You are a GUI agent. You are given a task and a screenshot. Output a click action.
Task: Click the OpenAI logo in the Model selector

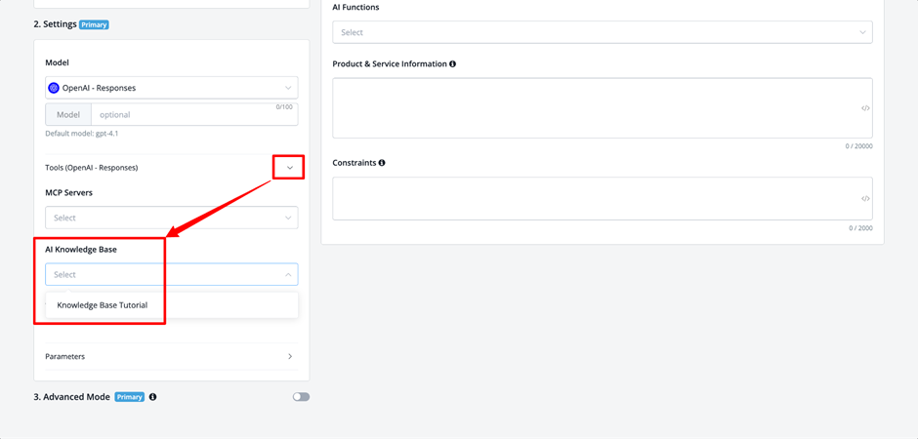pyautogui.click(x=54, y=88)
